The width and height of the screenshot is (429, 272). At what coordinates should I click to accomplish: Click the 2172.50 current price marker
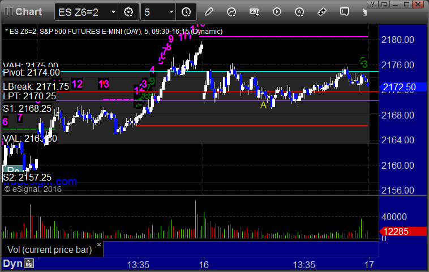click(403, 87)
